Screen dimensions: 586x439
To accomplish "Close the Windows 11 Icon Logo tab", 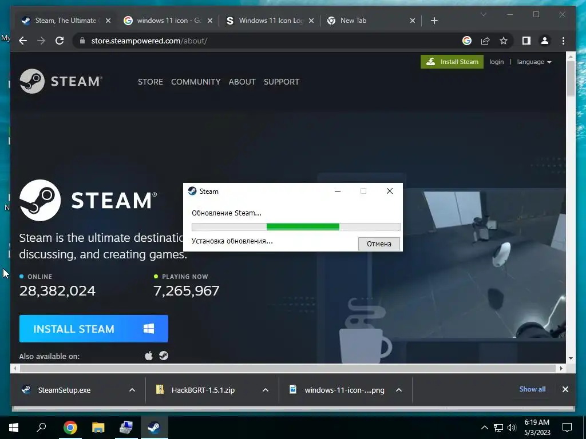I will point(311,21).
